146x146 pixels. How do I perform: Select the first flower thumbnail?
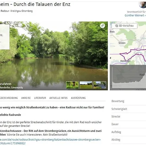(x=72, y=85)
